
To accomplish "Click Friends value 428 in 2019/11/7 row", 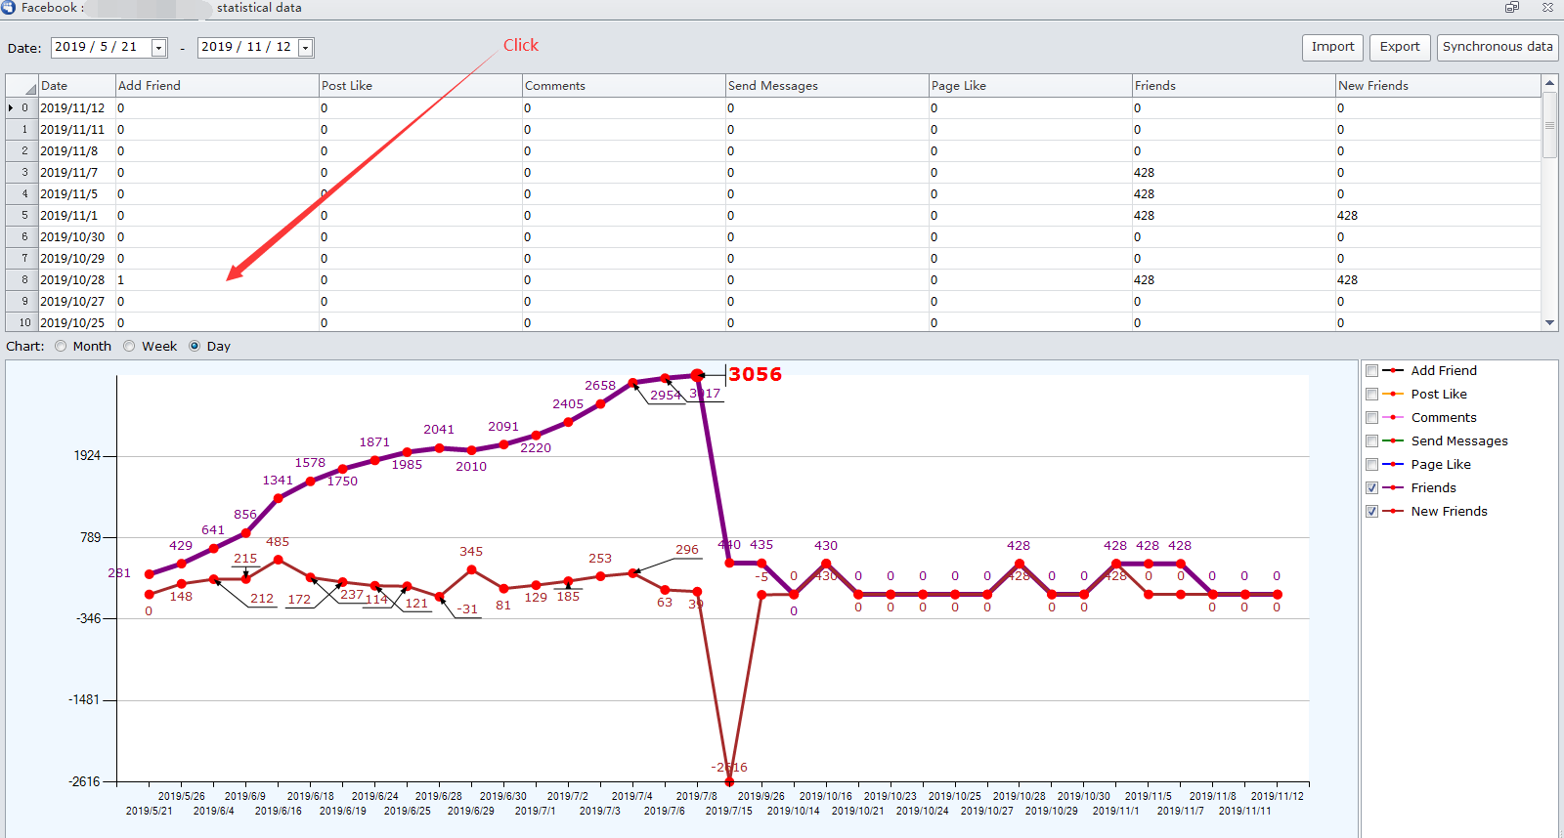I will tap(1234, 173).
